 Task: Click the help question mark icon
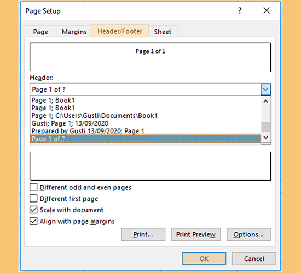[240, 10]
